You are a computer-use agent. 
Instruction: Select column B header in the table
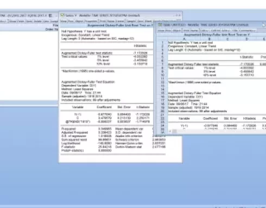point(209,39)
